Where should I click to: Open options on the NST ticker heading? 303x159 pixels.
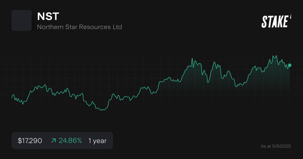coord(48,17)
